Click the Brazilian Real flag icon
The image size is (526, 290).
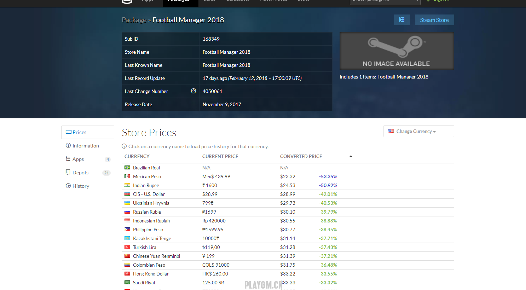coord(127,168)
